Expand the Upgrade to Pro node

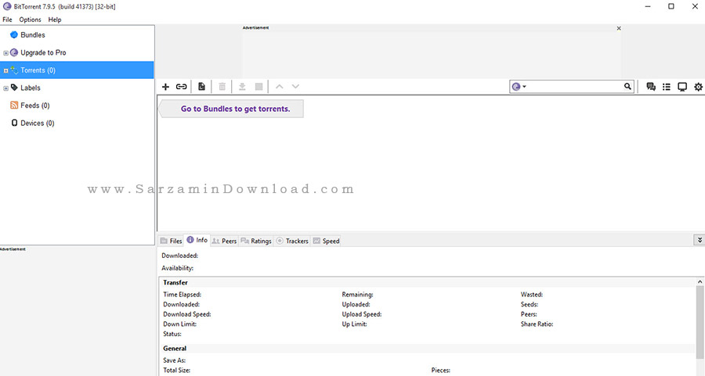pos(5,53)
